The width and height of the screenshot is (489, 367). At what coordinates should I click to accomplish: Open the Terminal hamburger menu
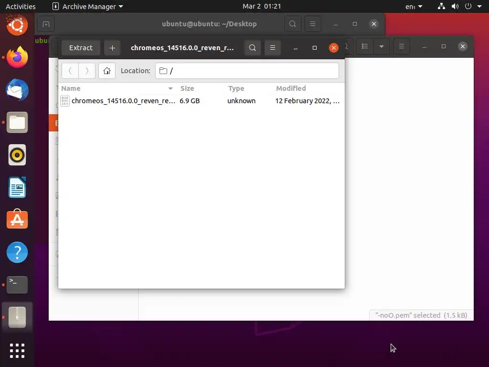click(312, 24)
